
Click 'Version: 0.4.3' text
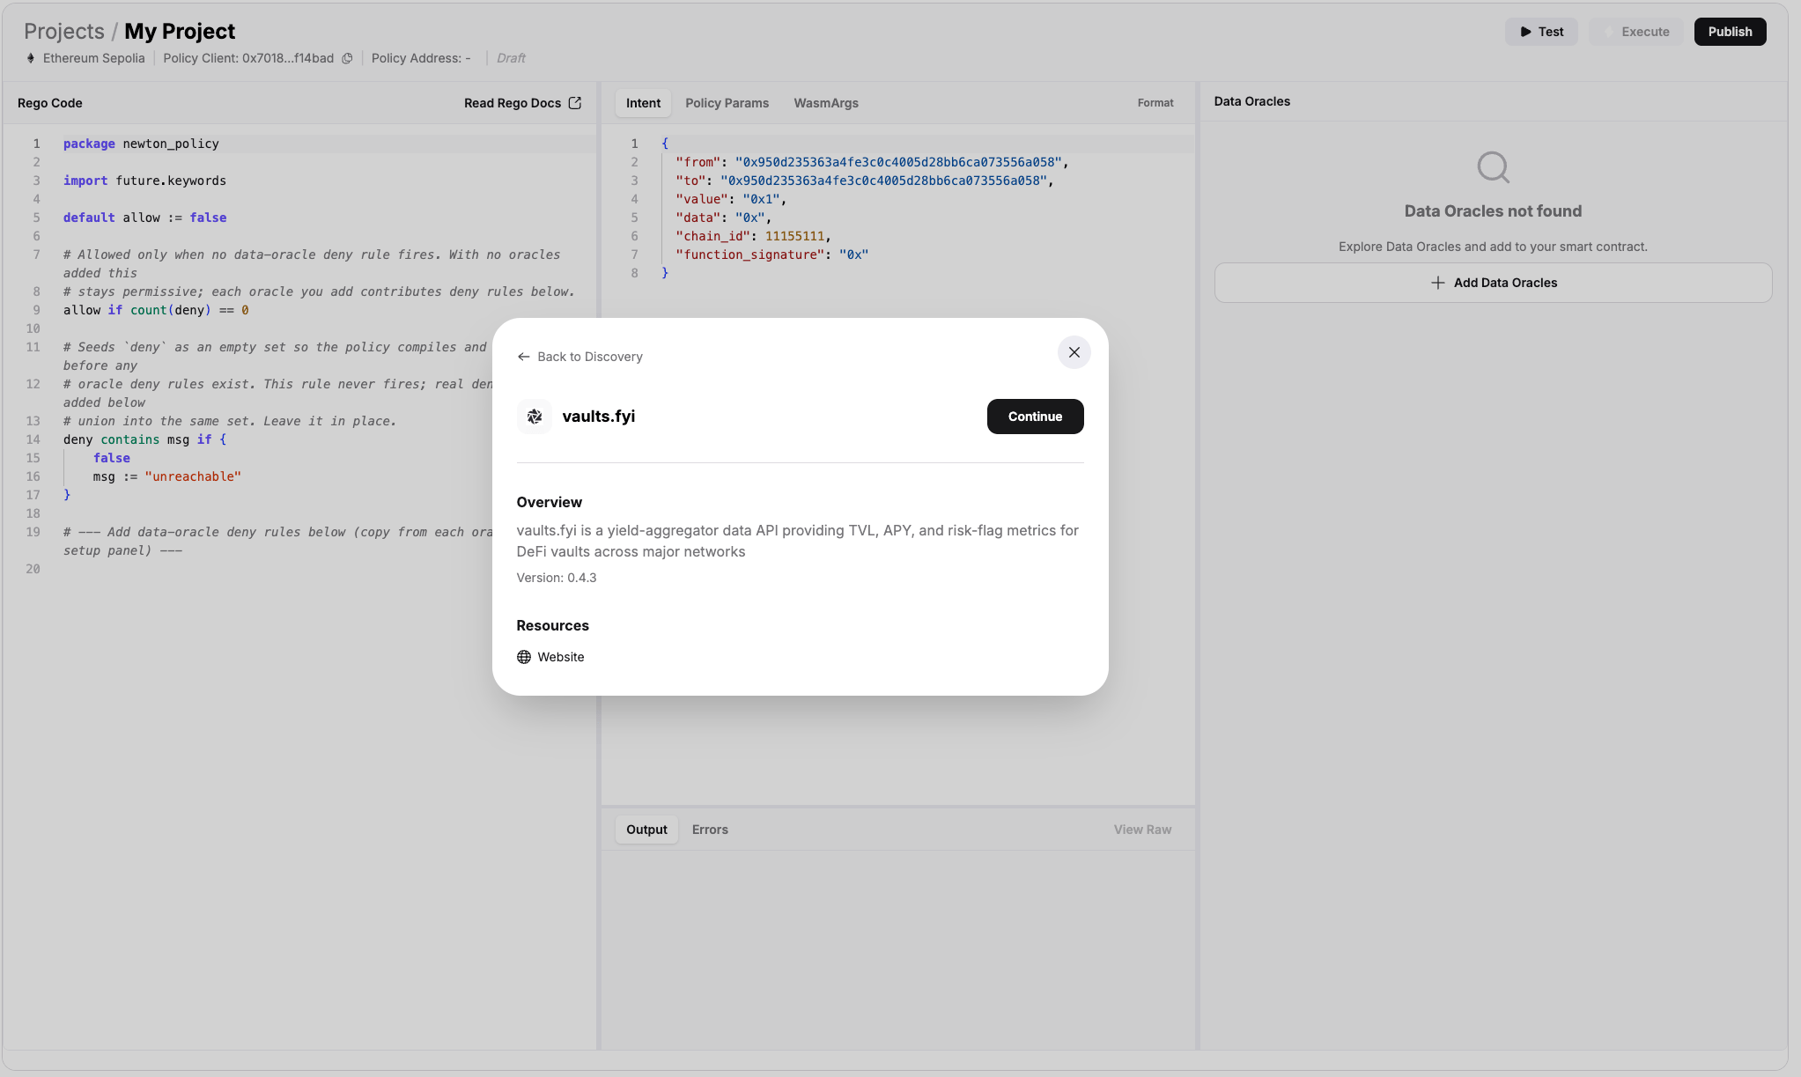[557, 578]
